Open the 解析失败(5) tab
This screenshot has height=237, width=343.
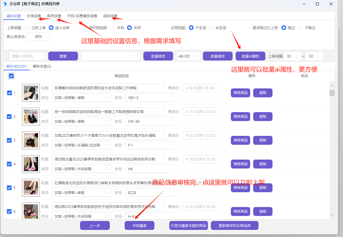[42, 66]
